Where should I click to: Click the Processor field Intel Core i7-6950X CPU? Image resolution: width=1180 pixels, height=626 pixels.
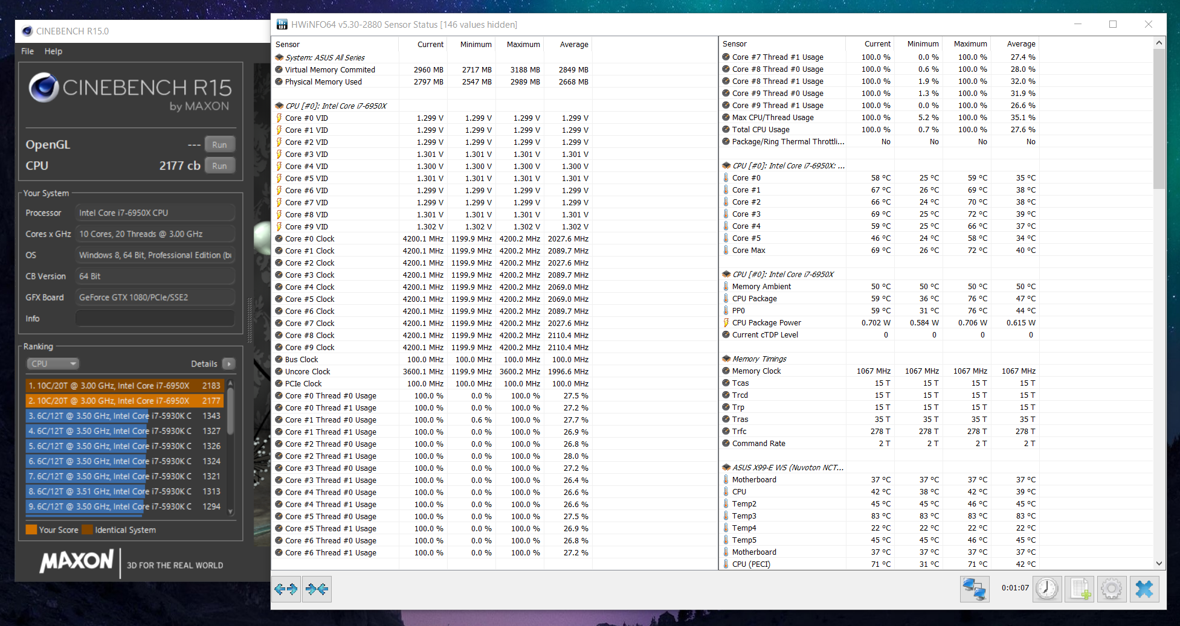pyautogui.click(x=155, y=213)
